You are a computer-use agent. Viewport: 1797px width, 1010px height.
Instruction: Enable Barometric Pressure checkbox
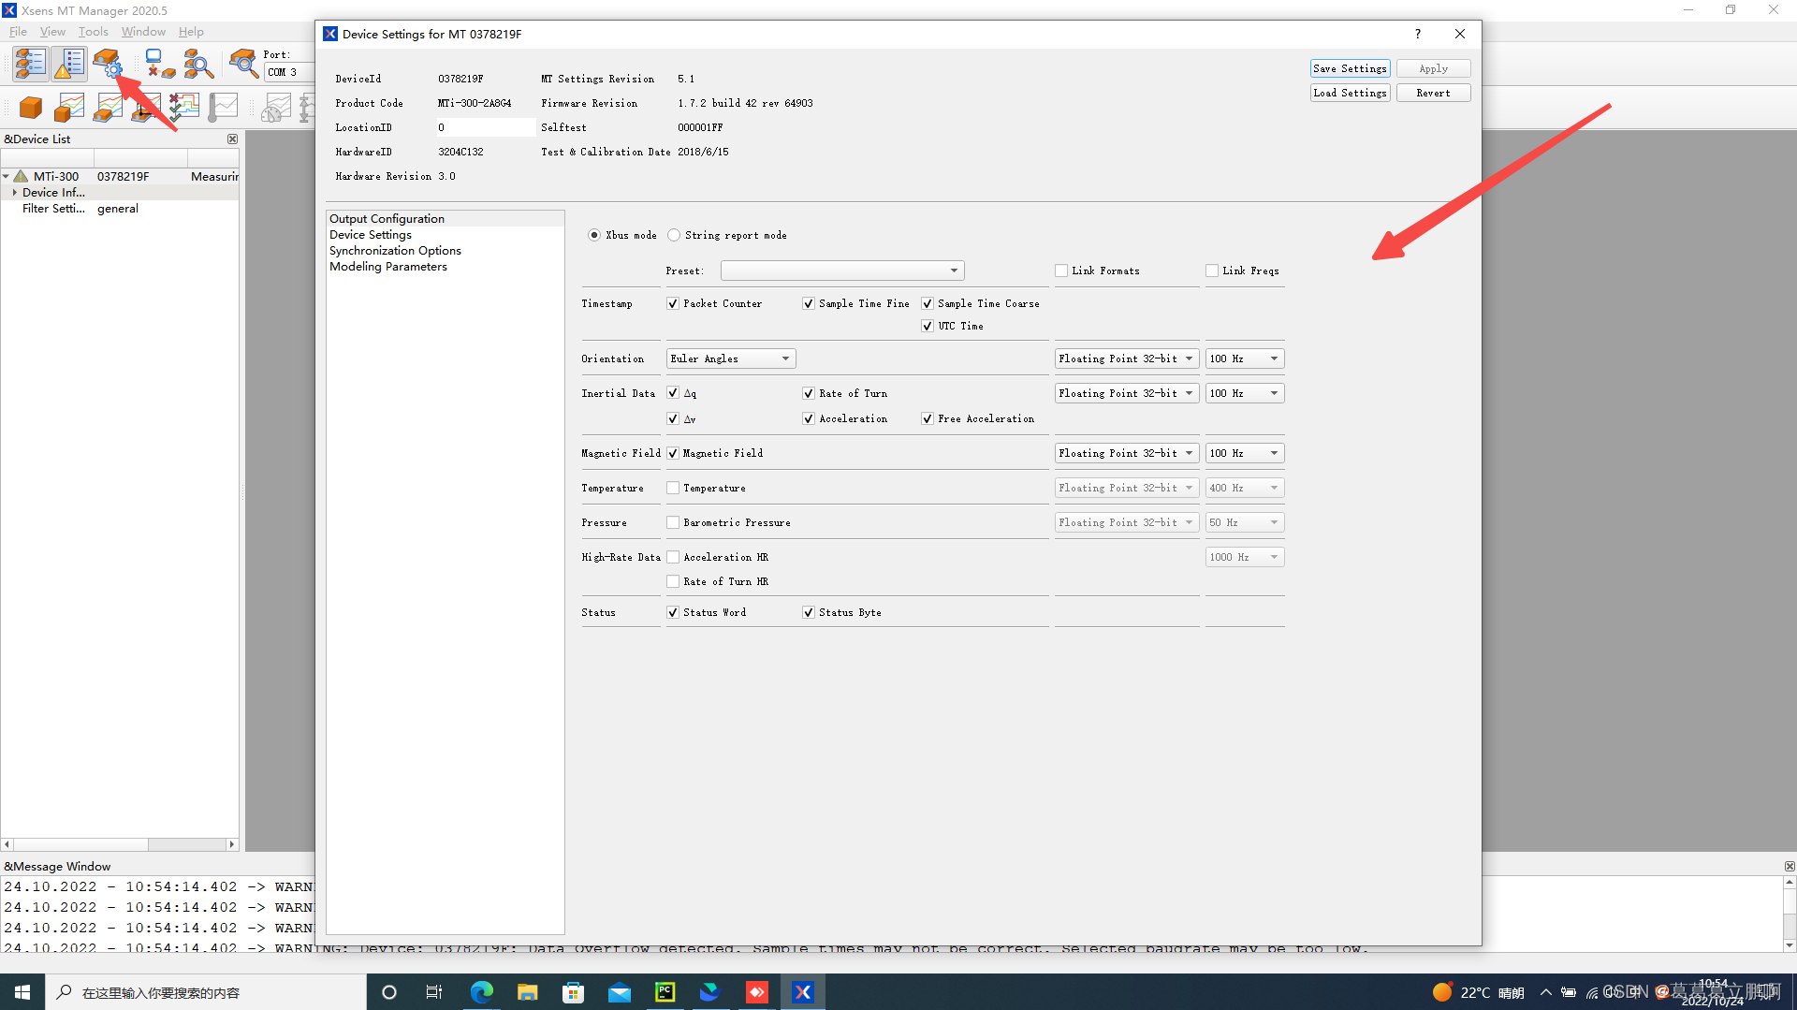pos(673,522)
